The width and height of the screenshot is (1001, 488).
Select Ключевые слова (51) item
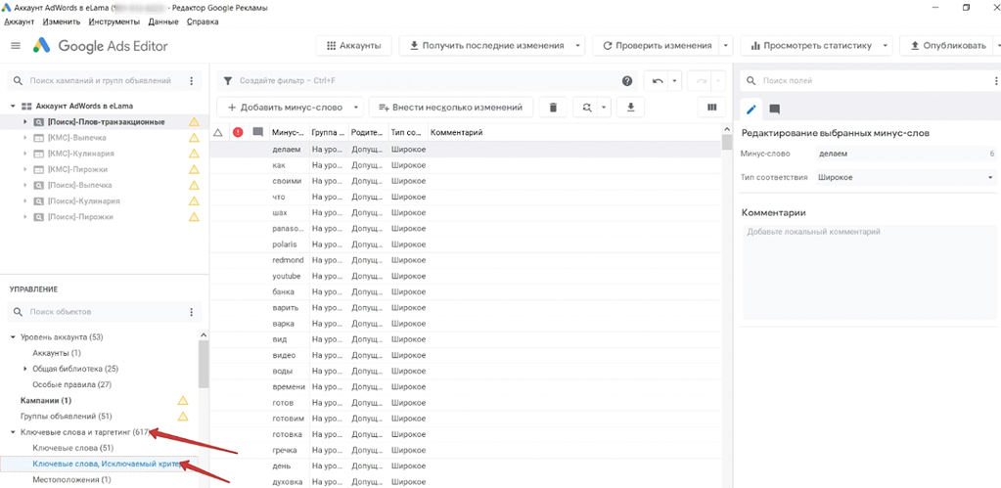[72, 448]
